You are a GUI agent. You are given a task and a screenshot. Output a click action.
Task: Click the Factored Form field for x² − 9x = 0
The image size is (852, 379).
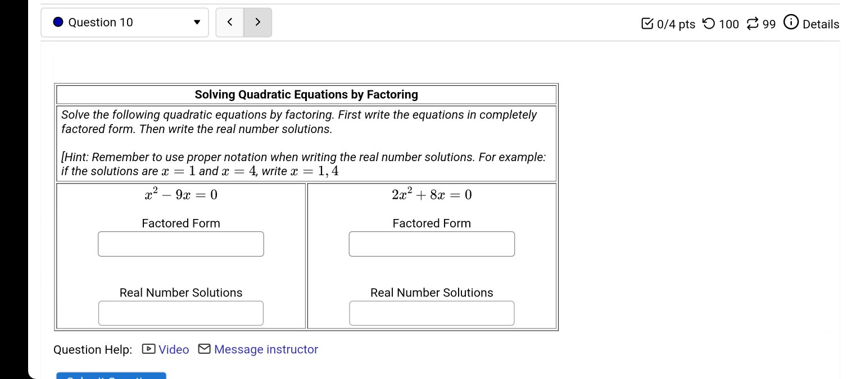tap(181, 244)
